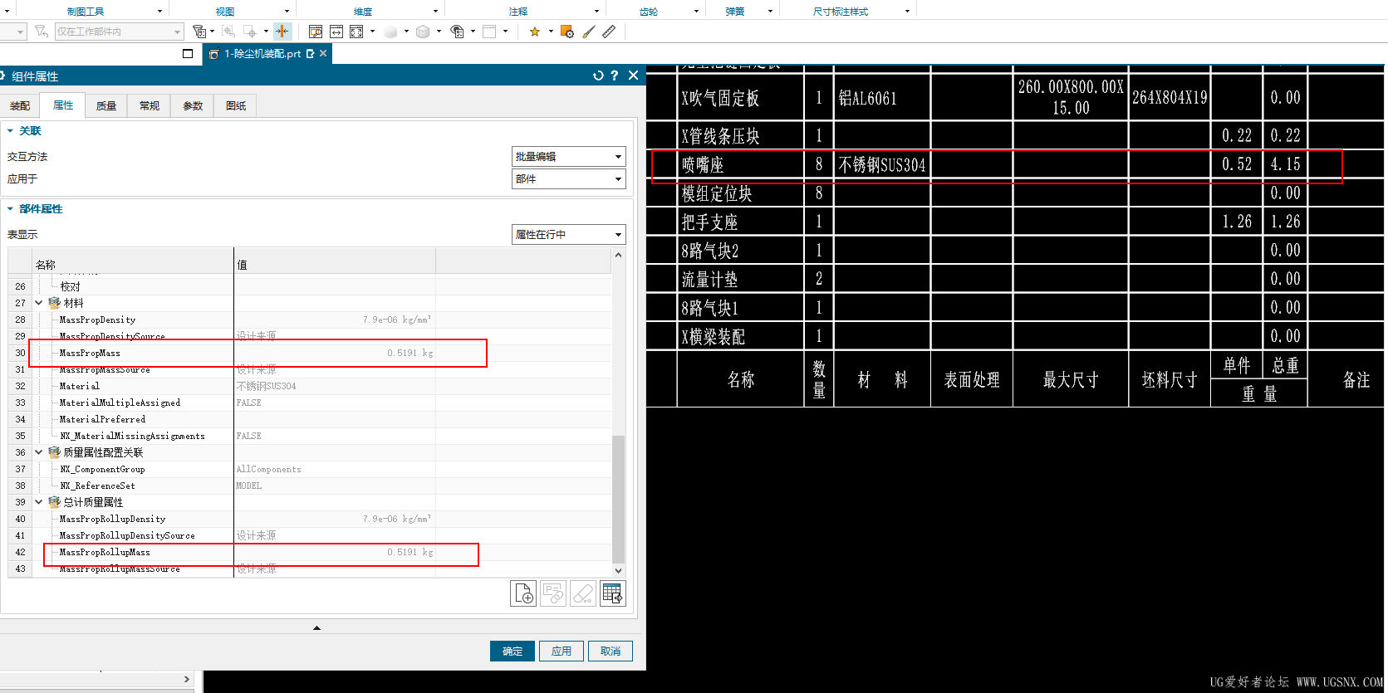Switch to the 属性 tab
This screenshot has height=693, width=1388.
(x=63, y=105)
